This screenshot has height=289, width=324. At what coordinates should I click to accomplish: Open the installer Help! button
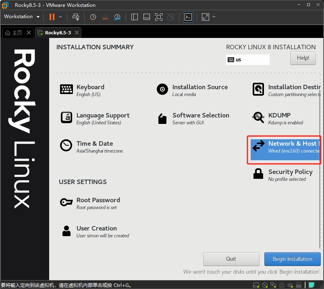pos(303,58)
